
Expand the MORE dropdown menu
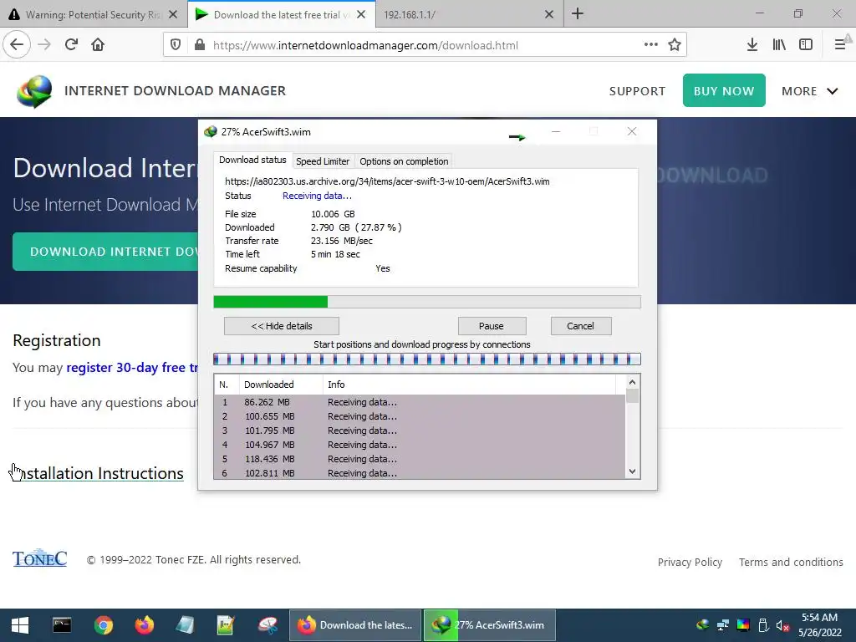[809, 91]
